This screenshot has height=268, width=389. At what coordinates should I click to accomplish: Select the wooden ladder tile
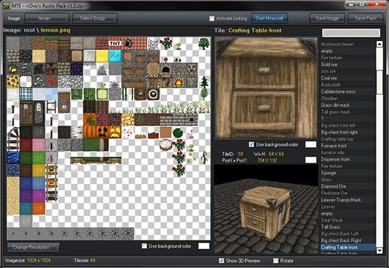(52, 107)
